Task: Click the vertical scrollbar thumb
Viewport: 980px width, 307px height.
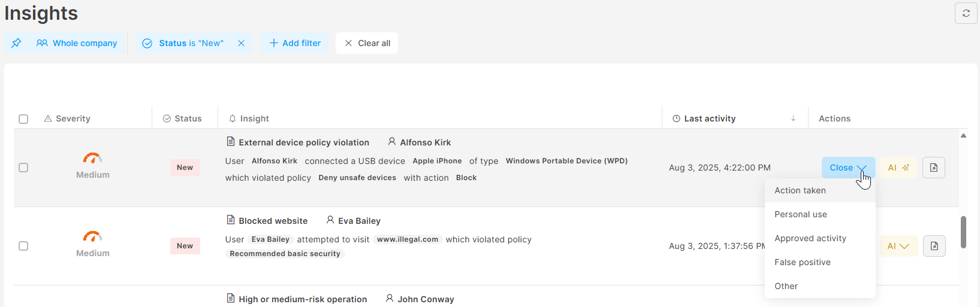Action: pos(963,232)
